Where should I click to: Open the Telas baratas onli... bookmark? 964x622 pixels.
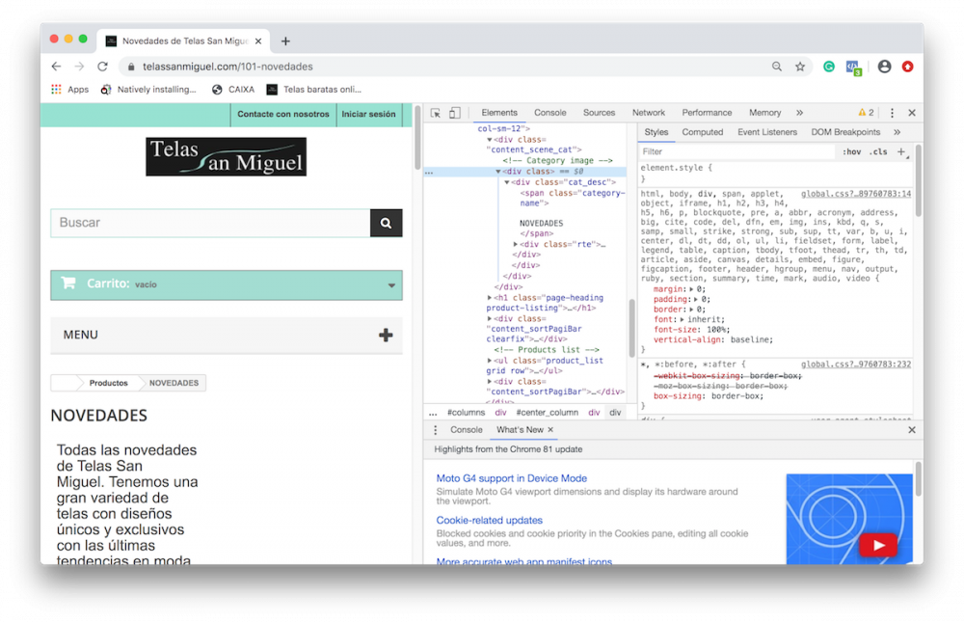pyautogui.click(x=313, y=90)
